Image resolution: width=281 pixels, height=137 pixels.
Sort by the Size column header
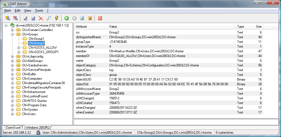click(x=256, y=27)
